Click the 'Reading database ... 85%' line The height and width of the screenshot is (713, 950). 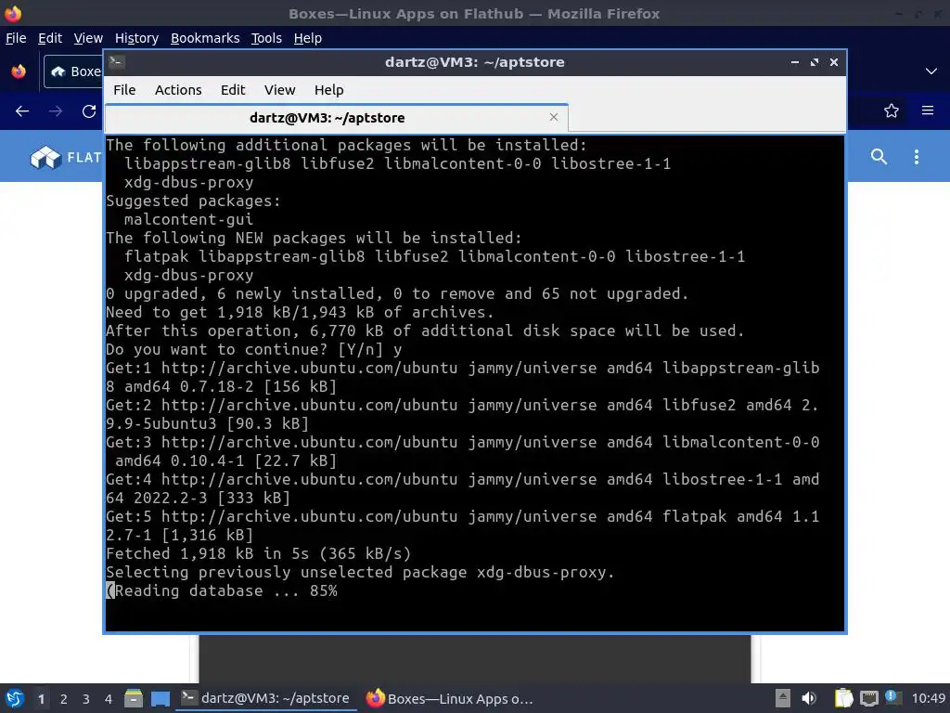[x=222, y=590]
